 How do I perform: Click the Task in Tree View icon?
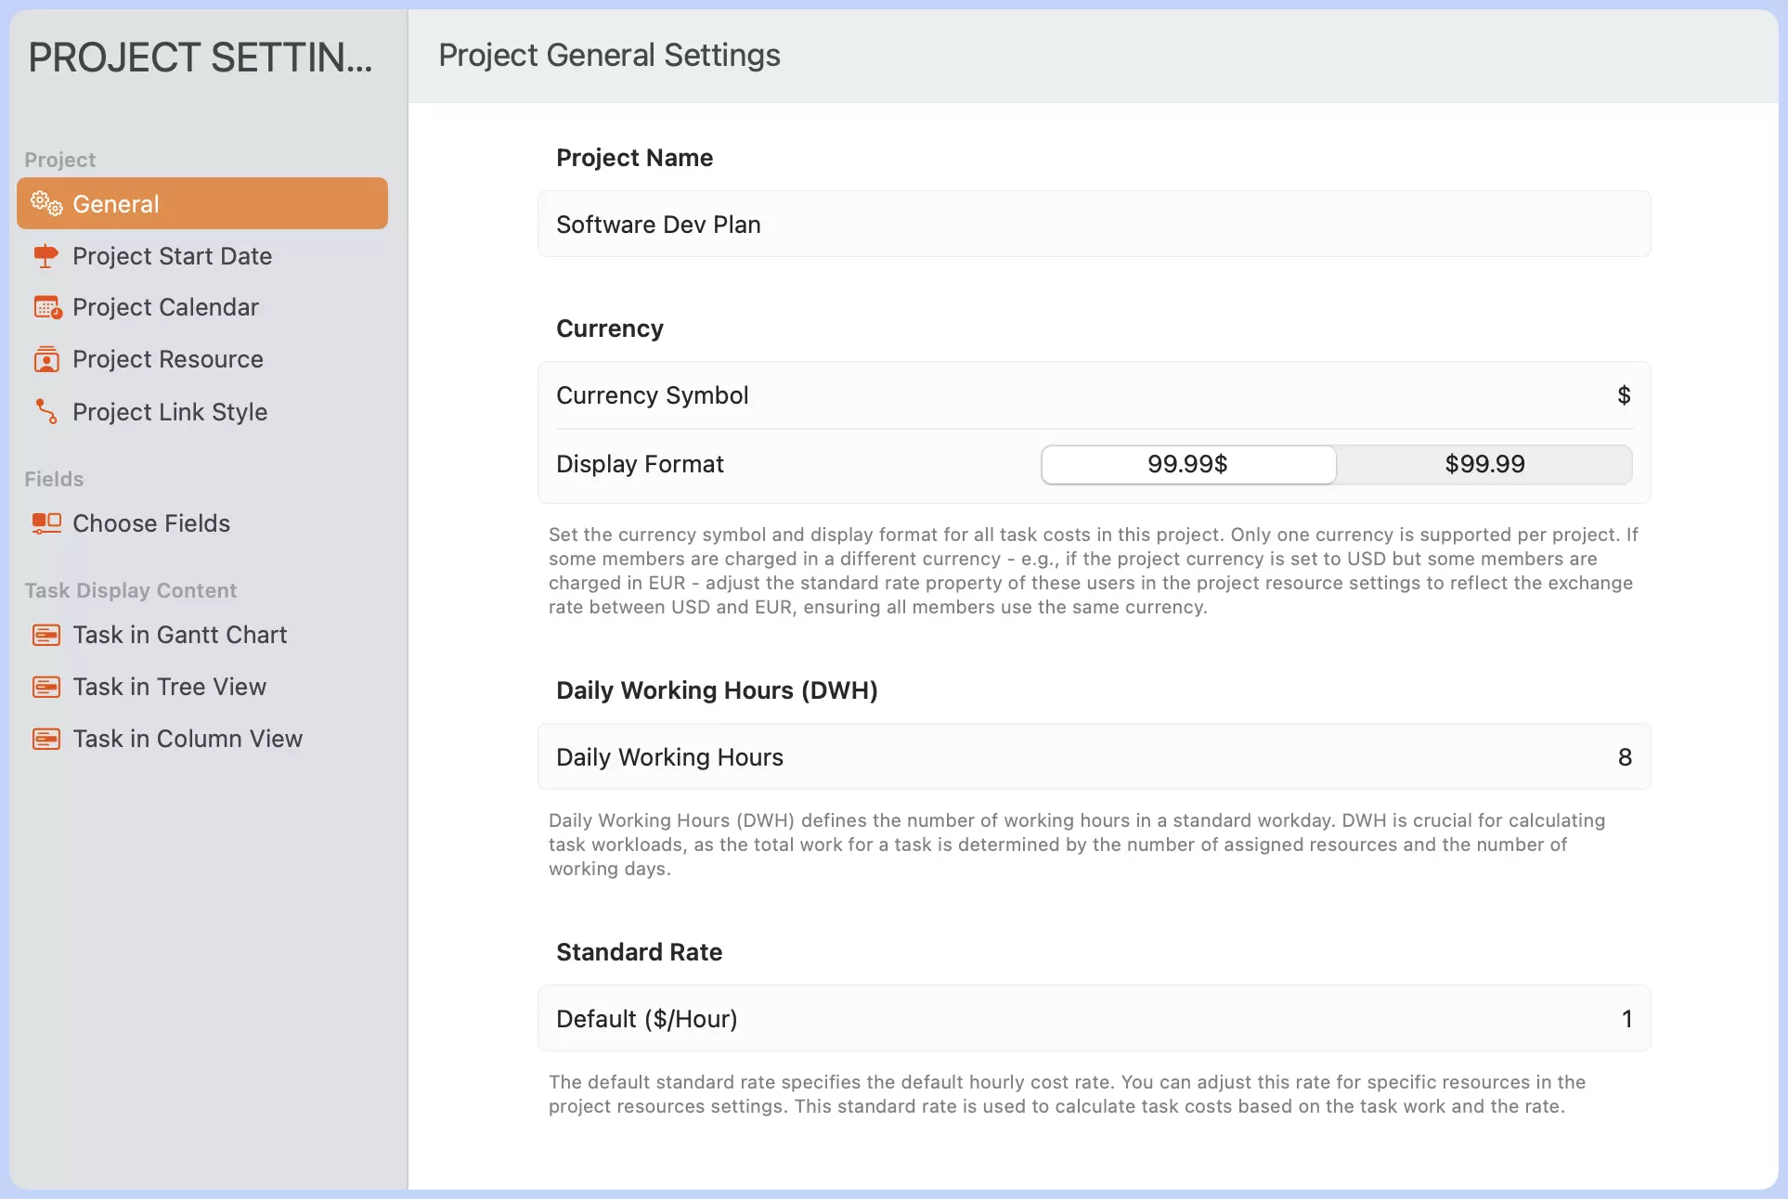pyautogui.click(x=46, y=687)
